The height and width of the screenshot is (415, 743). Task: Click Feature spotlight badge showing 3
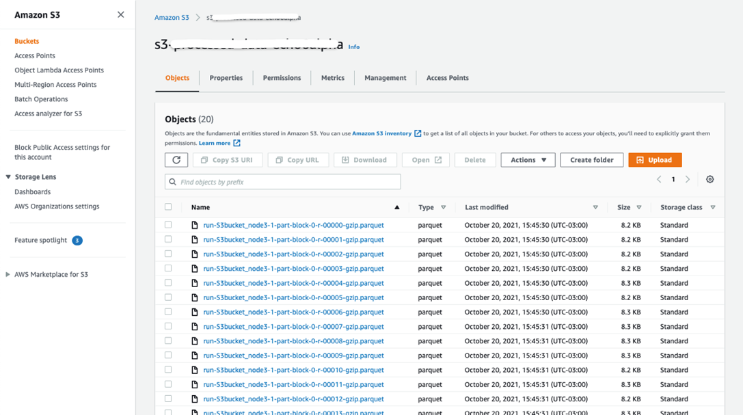click(x=77, y=241)
